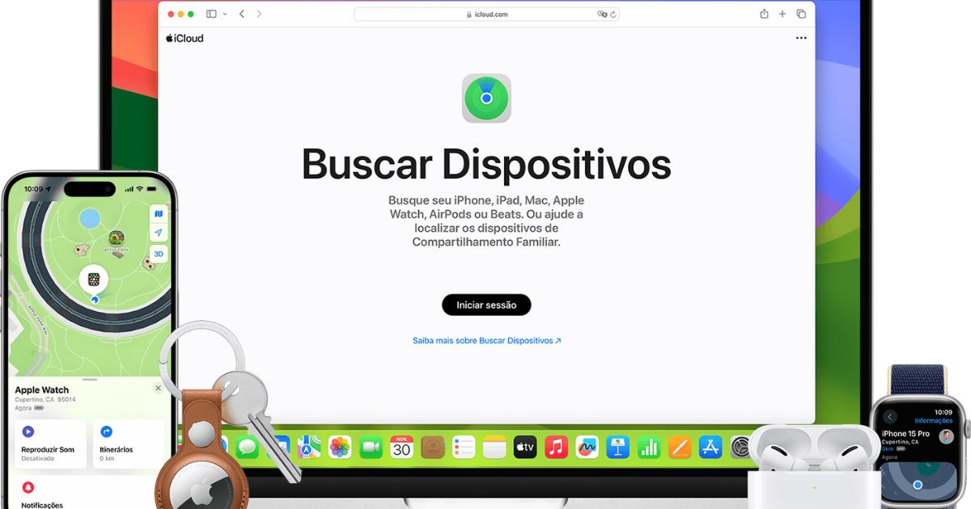
Task: Open Music from the Dock
Action: coord(556,447)
